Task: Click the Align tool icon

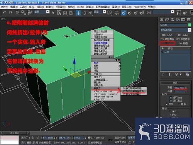Action: tap(185, 13)
